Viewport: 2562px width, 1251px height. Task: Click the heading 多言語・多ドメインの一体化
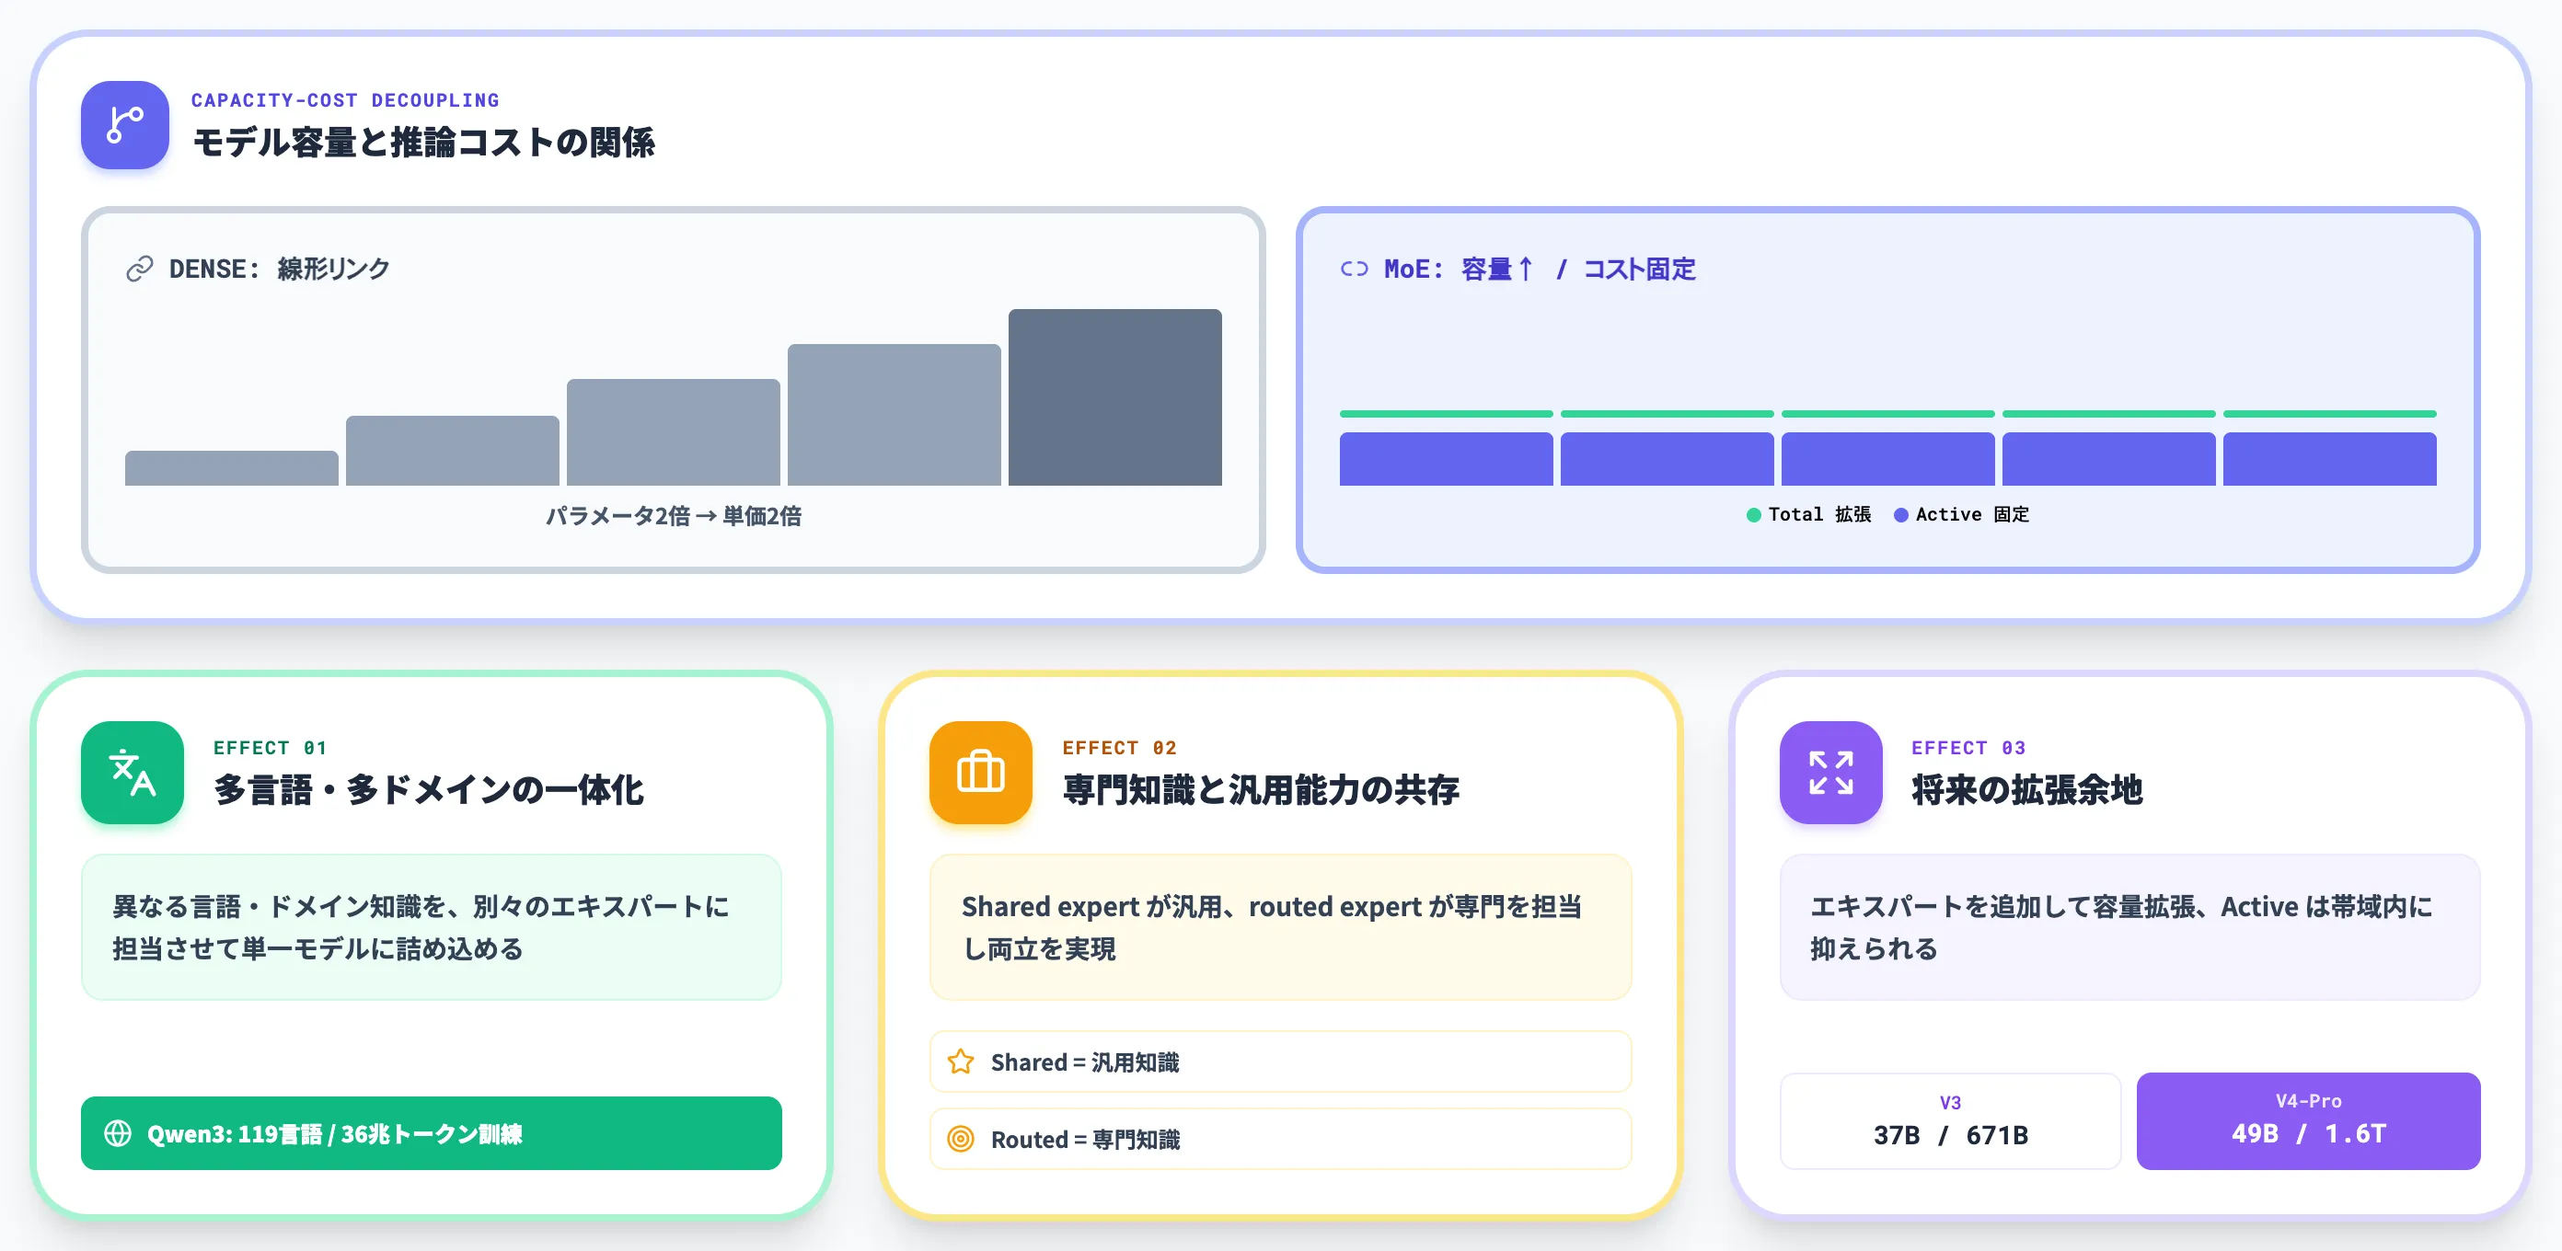click(429, 789)
